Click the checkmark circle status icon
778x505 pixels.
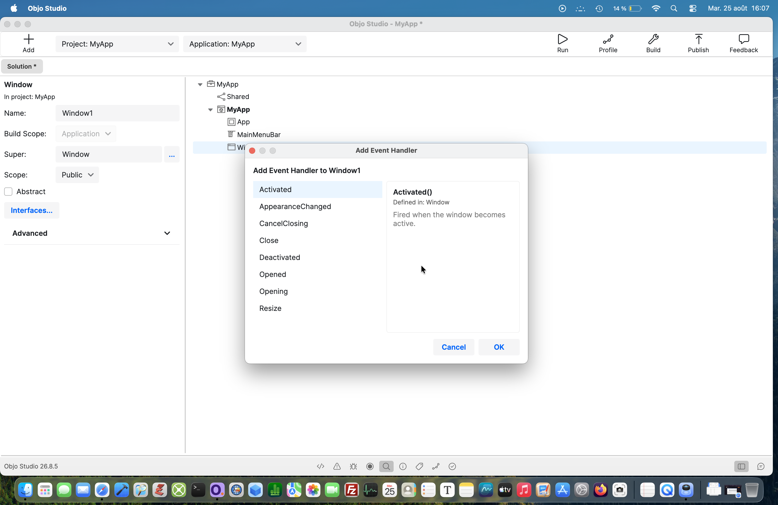pos(452,466)
